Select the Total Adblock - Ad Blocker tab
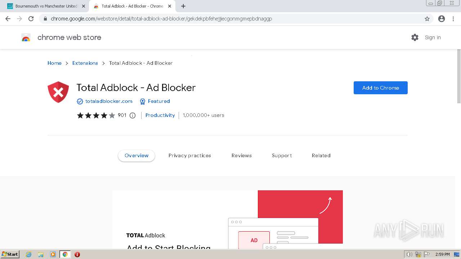 click(132, 6)
